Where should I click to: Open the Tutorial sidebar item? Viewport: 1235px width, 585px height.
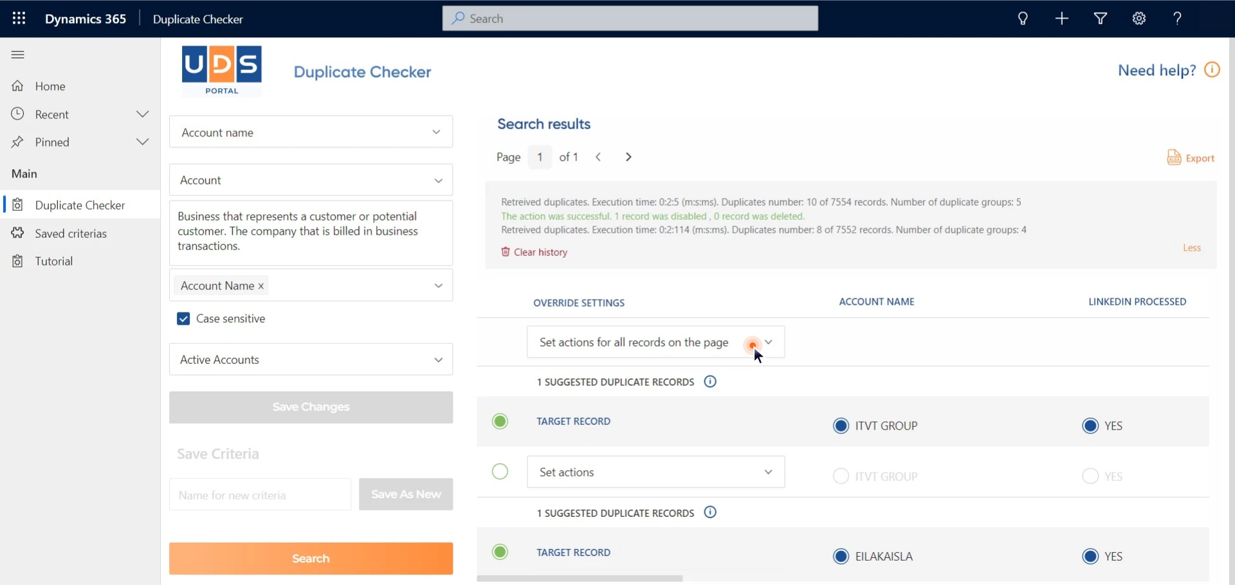tap(54, 260)
